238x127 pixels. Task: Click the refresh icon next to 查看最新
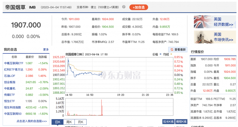point(172,50)
